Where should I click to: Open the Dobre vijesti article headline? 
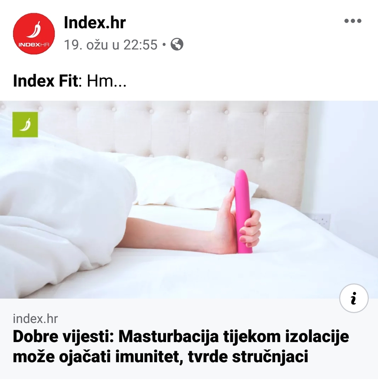181,346
